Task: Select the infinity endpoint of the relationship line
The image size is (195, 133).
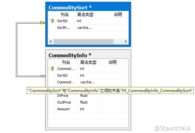Action: (43, 76)
